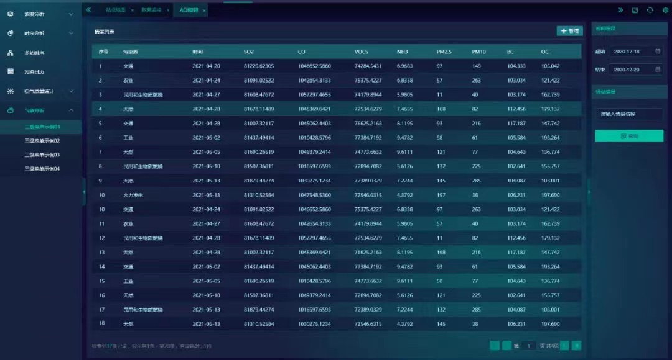Click the fullscreen icon in top-right toolbar
672x360 pixels.
pyautogui.click(x=635, y=10)
